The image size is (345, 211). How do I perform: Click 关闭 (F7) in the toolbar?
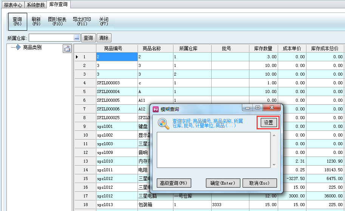click(x=104, y=22)
